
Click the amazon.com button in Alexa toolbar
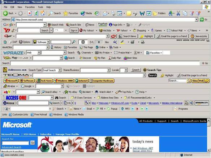(202, 103)
